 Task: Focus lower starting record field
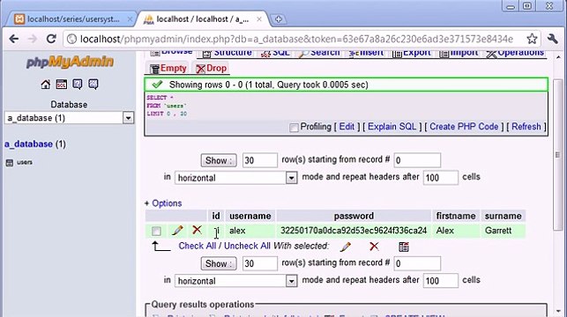pyautogui.click(x=417, y=263)
